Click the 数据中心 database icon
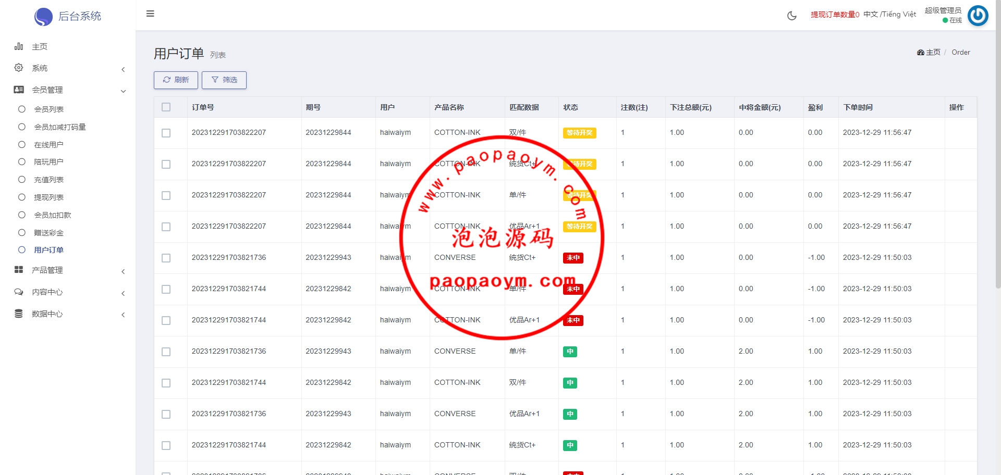The height and width of the screenshot is (475, 1001). (x=19, y=314)
